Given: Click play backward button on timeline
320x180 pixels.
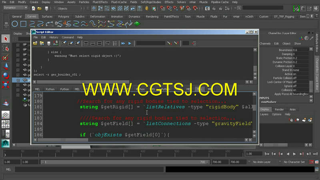Looking at the screenshot, I should click(x=288, y=154).
